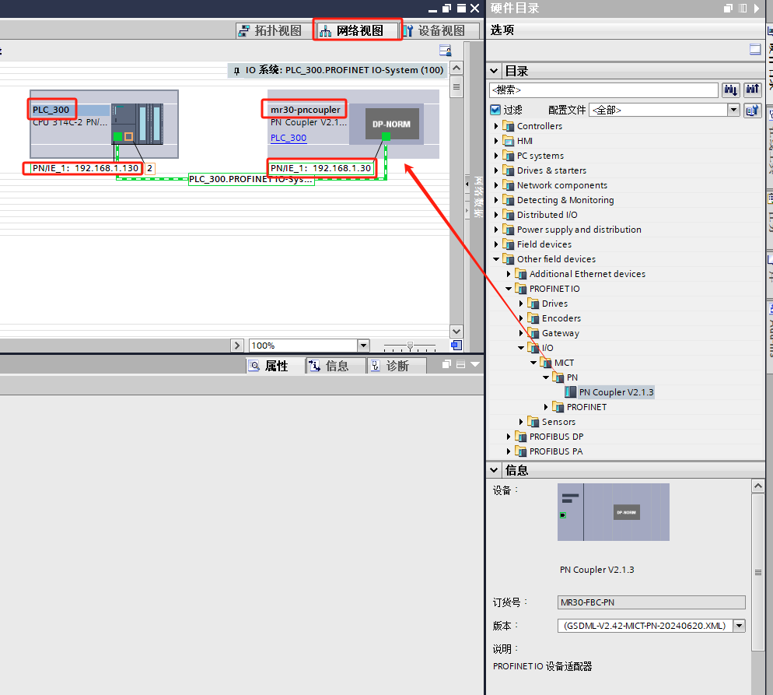Viewport: 773px width, 695px height.
Task: Collapse the 信息 section in catalog
Action: click(494, 471)
